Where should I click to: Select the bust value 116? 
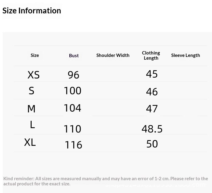click(x=74, y=145)
